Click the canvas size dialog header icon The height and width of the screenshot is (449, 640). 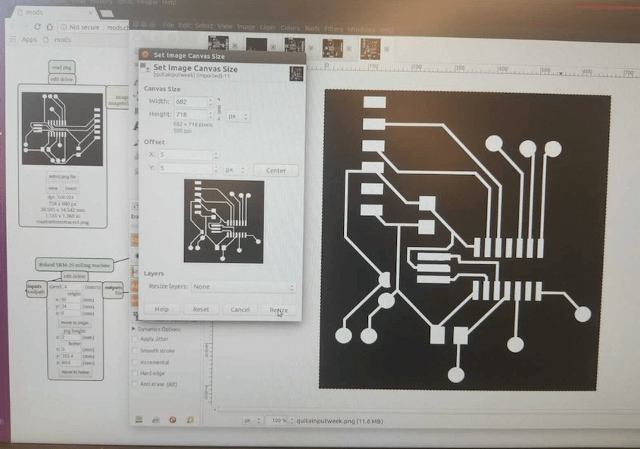145,67
